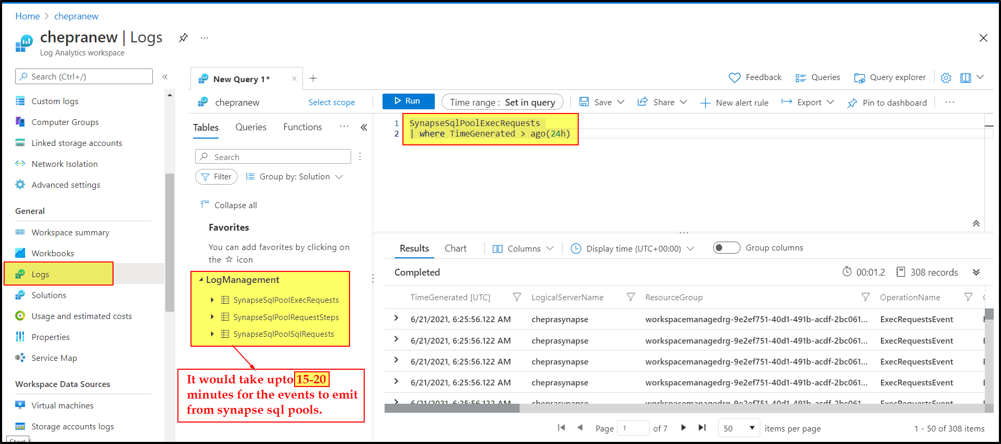
Task: Switch to the Chart tab
Action: (x=455, y=248)
